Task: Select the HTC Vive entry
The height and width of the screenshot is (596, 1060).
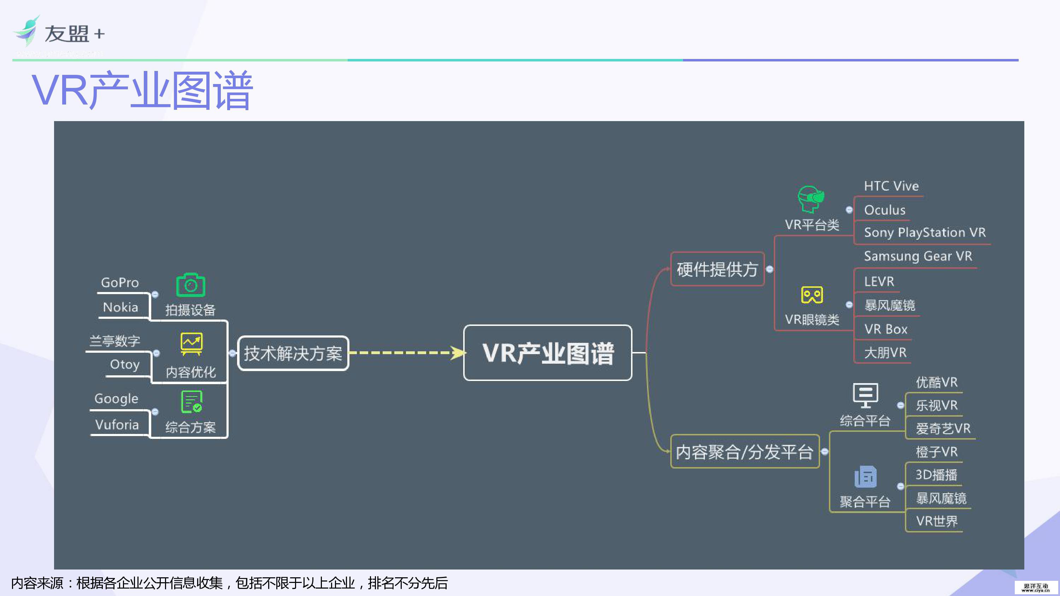Action: pos(891,186)
